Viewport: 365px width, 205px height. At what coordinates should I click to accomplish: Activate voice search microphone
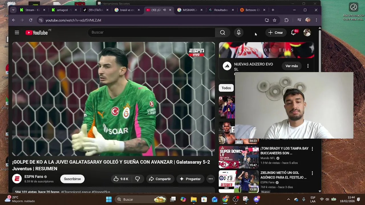pyautogui.click(x=239, y=32)
